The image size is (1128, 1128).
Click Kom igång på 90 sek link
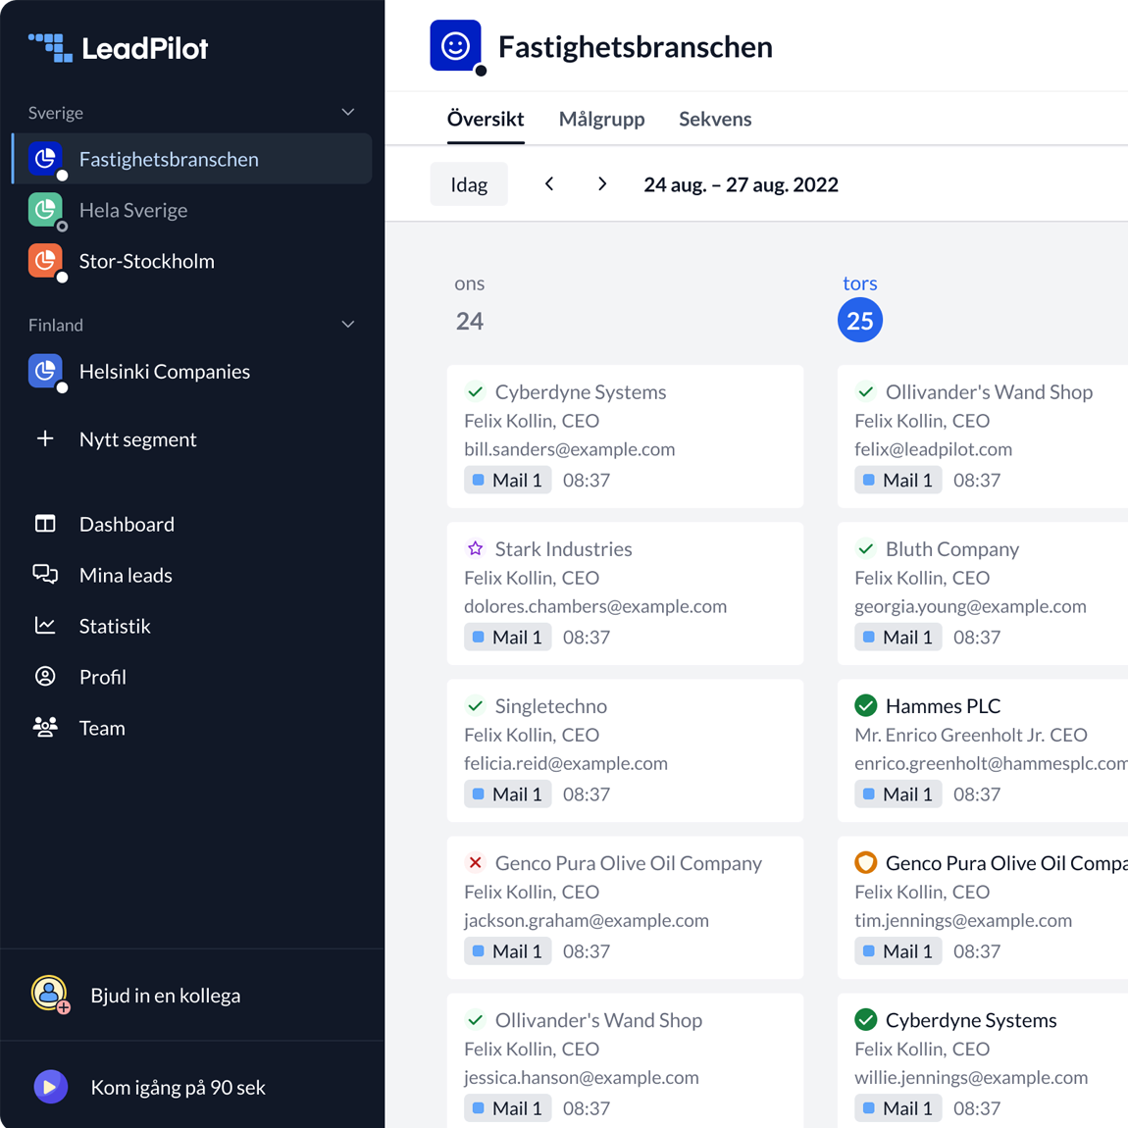[x=178, y=1088]
